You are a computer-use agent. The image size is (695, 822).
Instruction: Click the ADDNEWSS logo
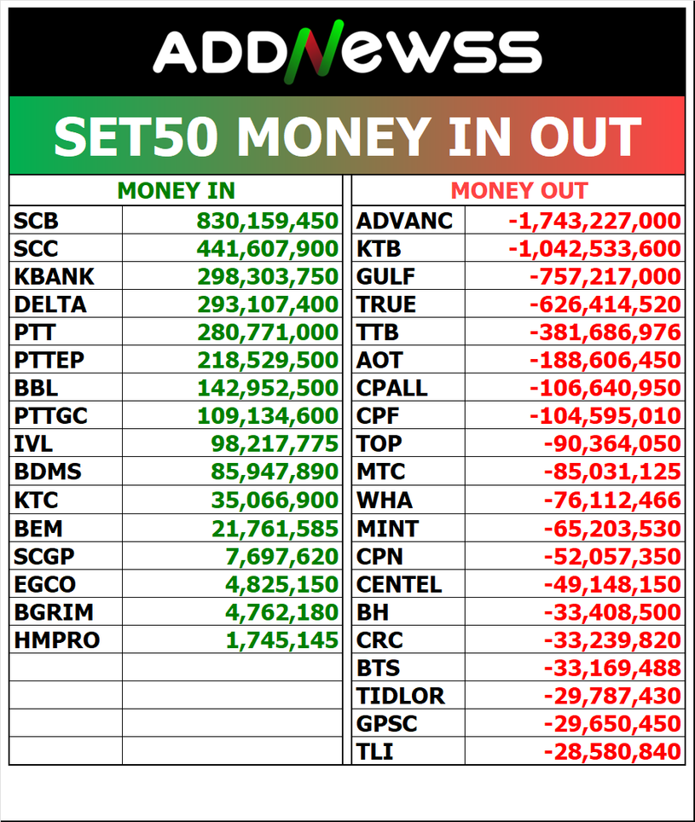(x=347, y=51)
